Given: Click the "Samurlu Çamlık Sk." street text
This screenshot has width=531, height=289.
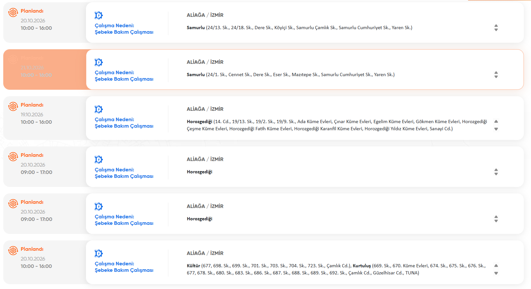Looking at the screenshot, I should 316,28.
